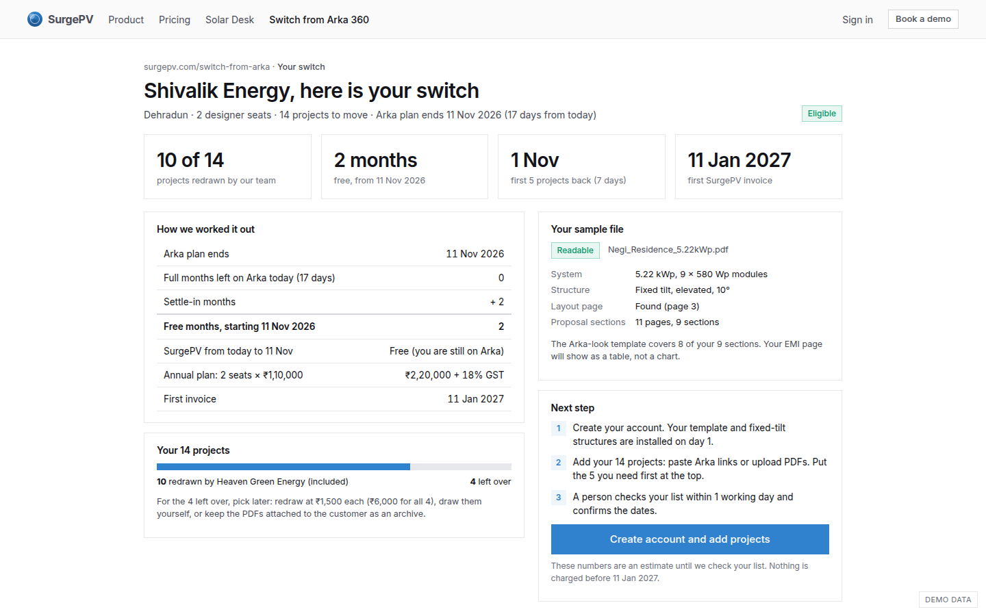Image resolution: width=986 pixels, height=616 pixels.
Task: Click 'Your sample file' heading
Action: 587,229
